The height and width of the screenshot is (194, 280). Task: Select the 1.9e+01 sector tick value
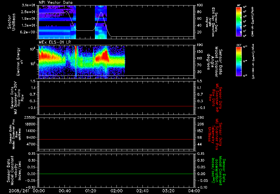click(28, 19)
